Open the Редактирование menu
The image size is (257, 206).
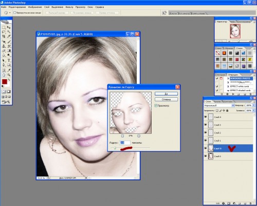click(x=17, y=7)
